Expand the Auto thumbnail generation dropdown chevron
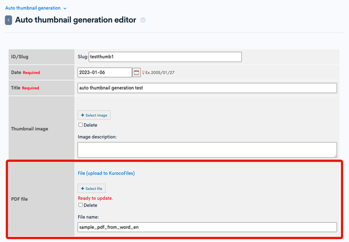The height and width of the screenshot is (242, 349). [65, 9]
